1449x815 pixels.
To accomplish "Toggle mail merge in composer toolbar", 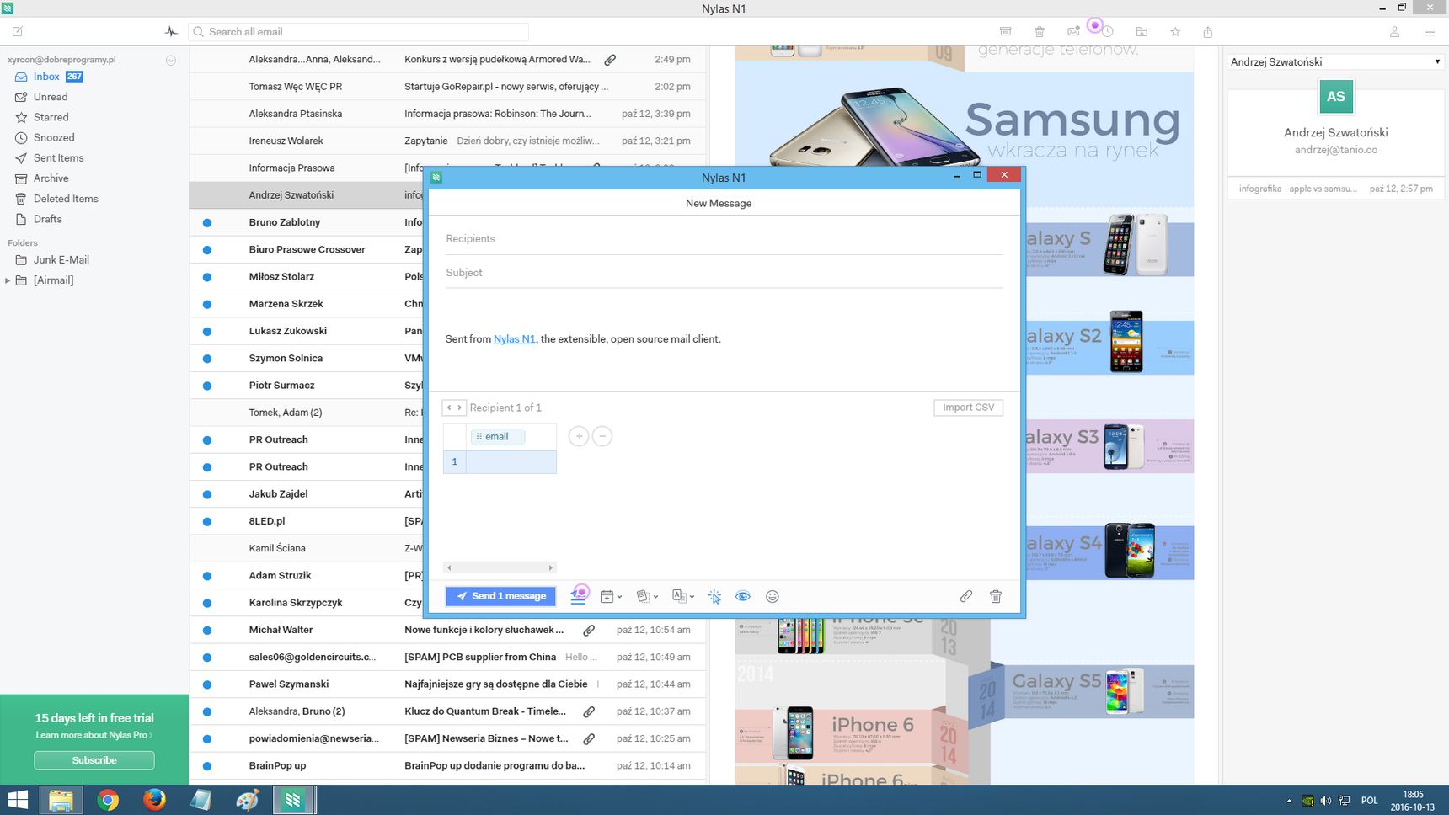I will click(x=579, y=595).
